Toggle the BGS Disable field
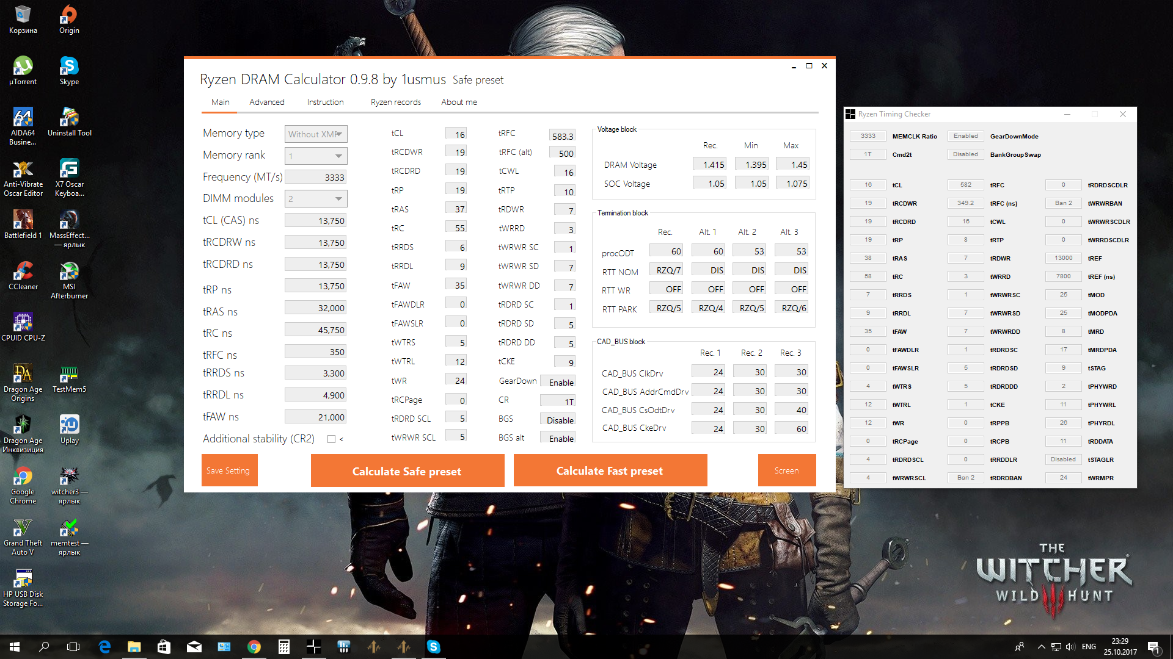The image size is (1173, 659). point(558,420)
